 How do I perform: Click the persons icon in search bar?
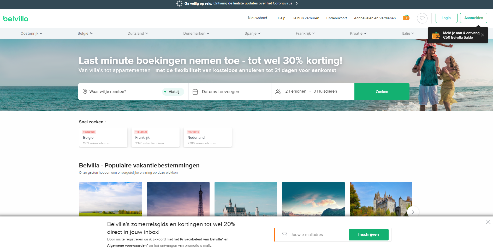click(278, 92)
